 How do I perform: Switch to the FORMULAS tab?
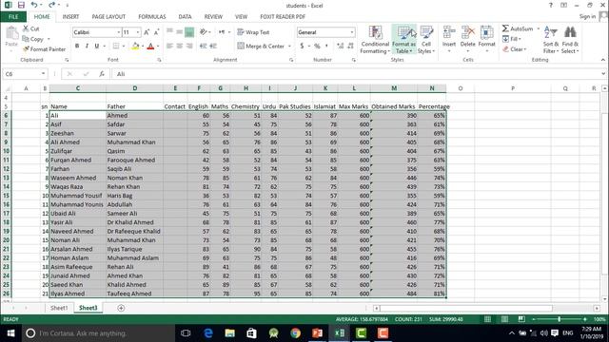[x=152, y=17]
